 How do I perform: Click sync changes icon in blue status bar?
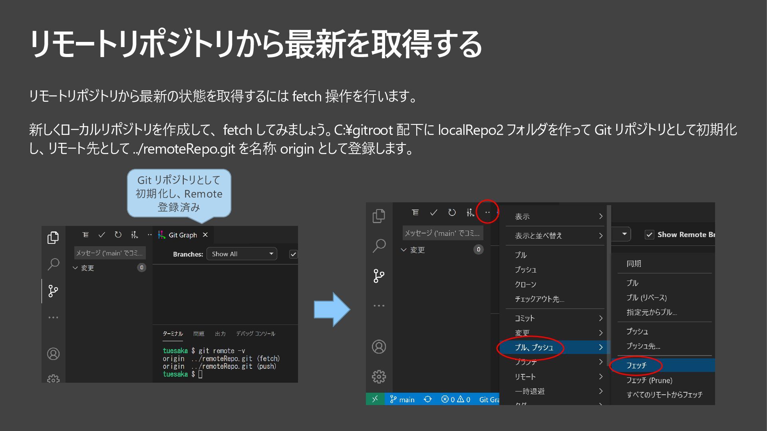(427, 399)
